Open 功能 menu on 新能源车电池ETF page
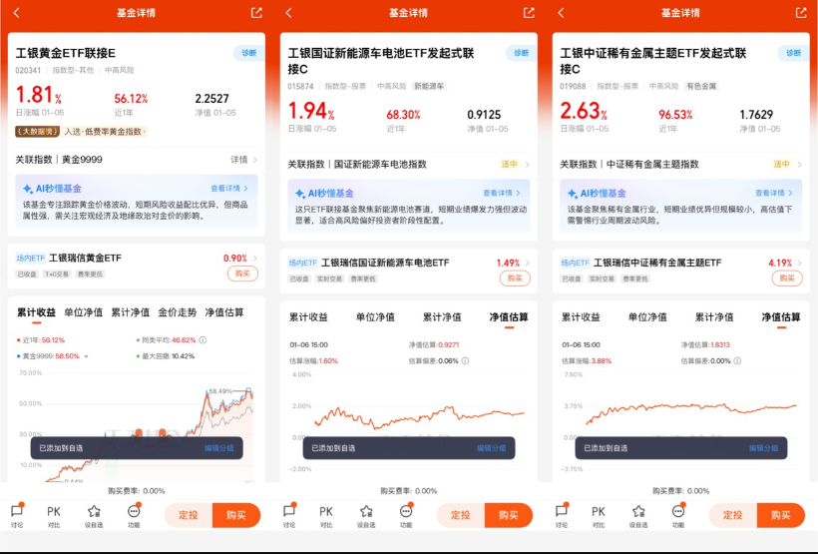This screenshot has width=818, height=554. coord(406,515)
